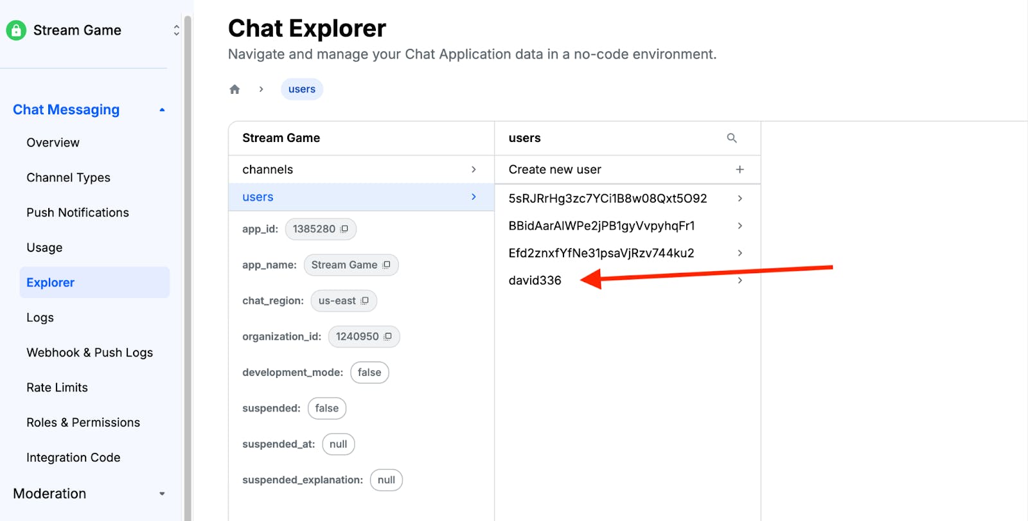The image size is (1028, 521).
Task: Go to Webhook & Push Logs
Action: [x=89, y=353]
